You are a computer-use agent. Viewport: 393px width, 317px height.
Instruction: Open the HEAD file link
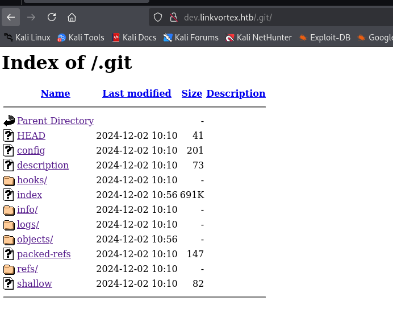[x=31, y=135]
